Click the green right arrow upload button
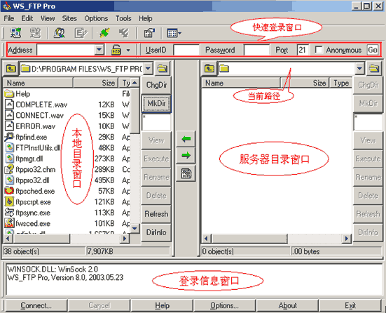 (186, 155)
